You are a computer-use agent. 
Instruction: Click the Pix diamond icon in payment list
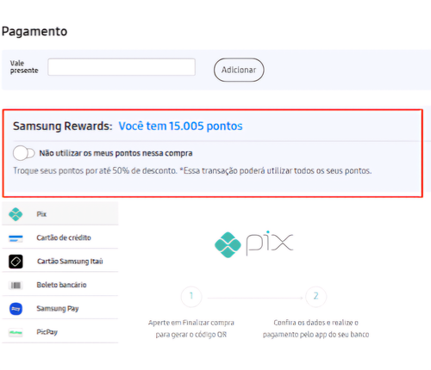[16, 214]
